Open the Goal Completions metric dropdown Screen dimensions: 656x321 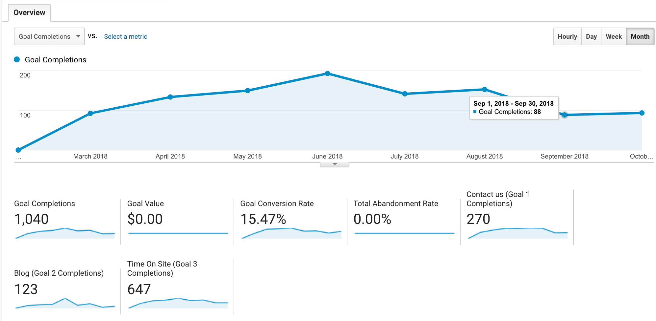(49, 36)
